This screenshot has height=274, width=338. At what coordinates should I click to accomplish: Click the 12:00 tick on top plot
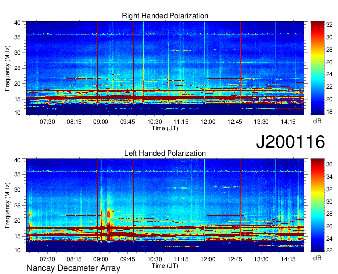208,122
